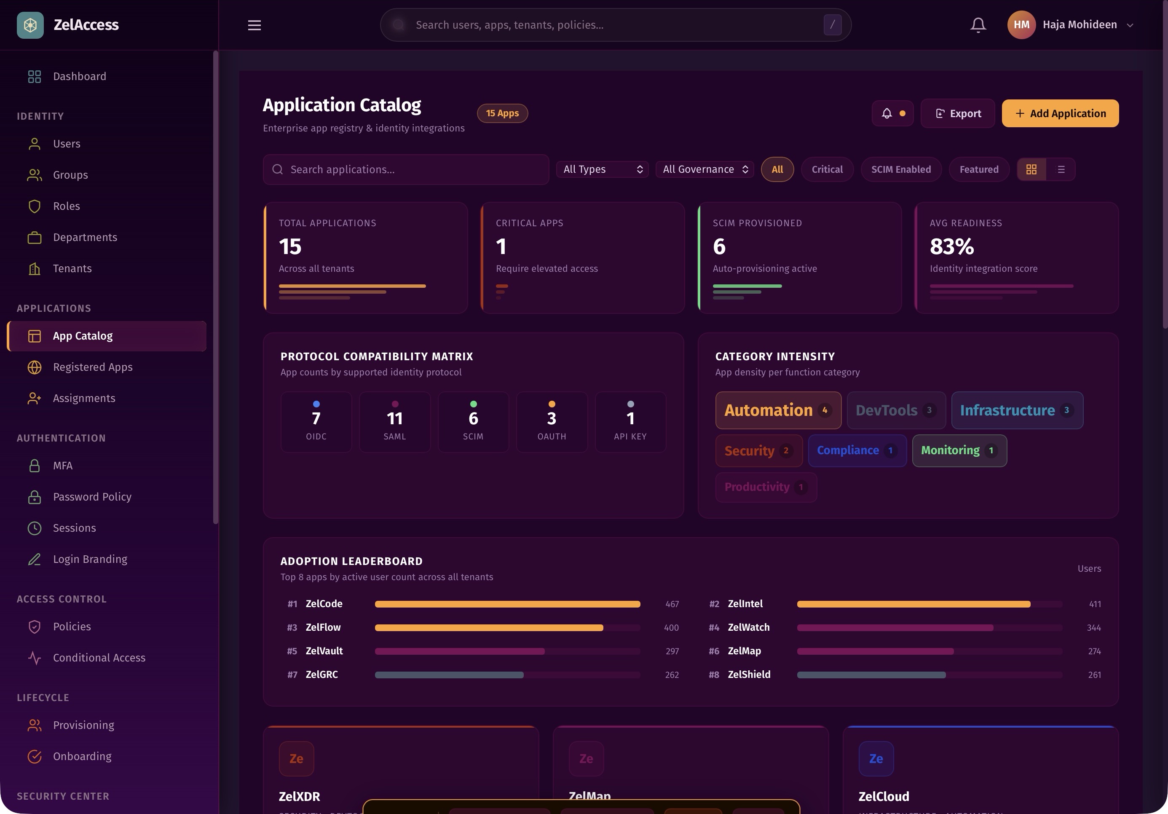Viewport: 1168px width, 814px height.
Task: Open the All Governance dropdown
Action: tap(705, 169)
